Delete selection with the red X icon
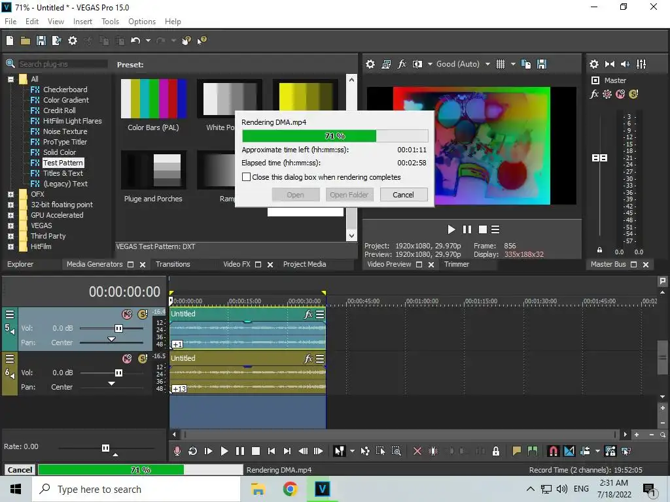Image resolution: width=670 pixels, height=502 pixels. pos(417,451)
